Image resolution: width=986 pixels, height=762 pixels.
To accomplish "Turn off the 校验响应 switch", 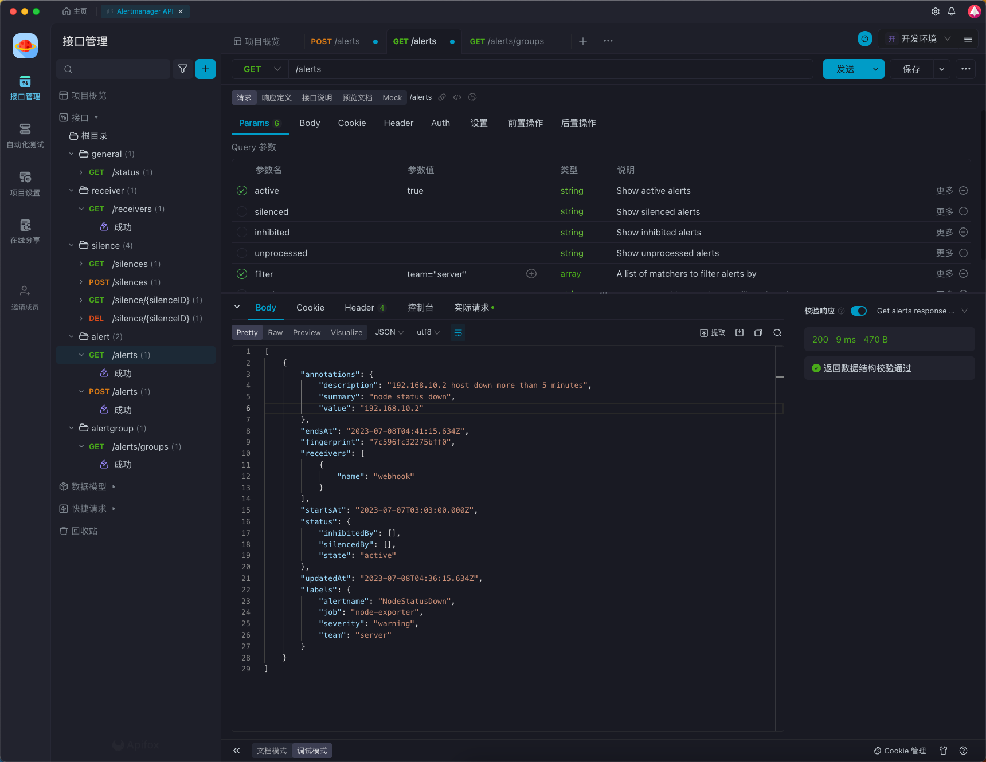I will coord(858,311).
